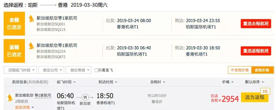The image size is (276, 110).
Task: Click sort arrow beside 总耗时
Action: (x=164, y=82)
